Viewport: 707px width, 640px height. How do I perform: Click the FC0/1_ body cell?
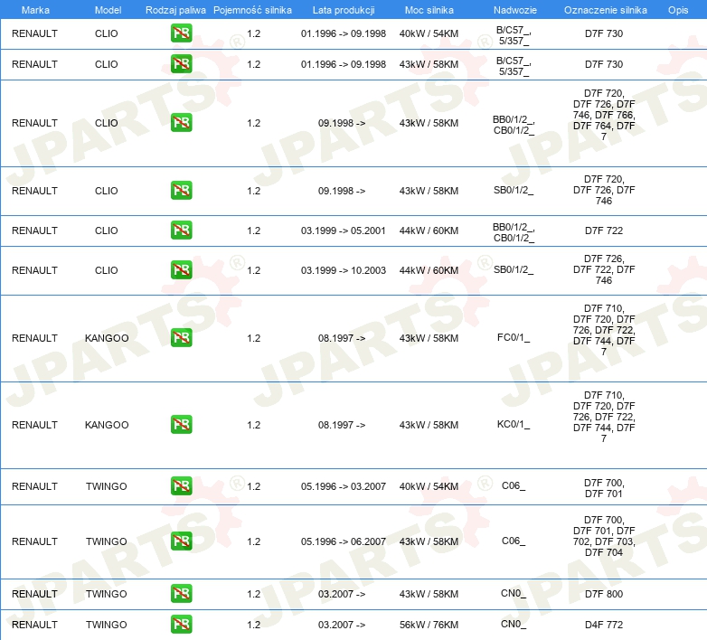pyautogui.click(x=514, y=337)
